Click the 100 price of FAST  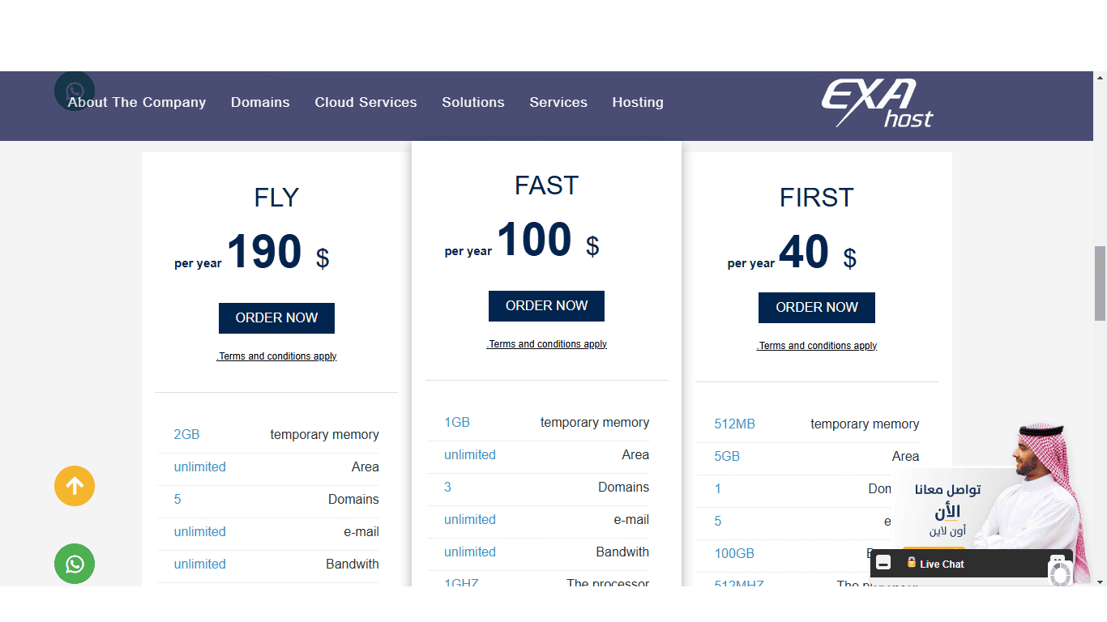click(x=534, y=239)
